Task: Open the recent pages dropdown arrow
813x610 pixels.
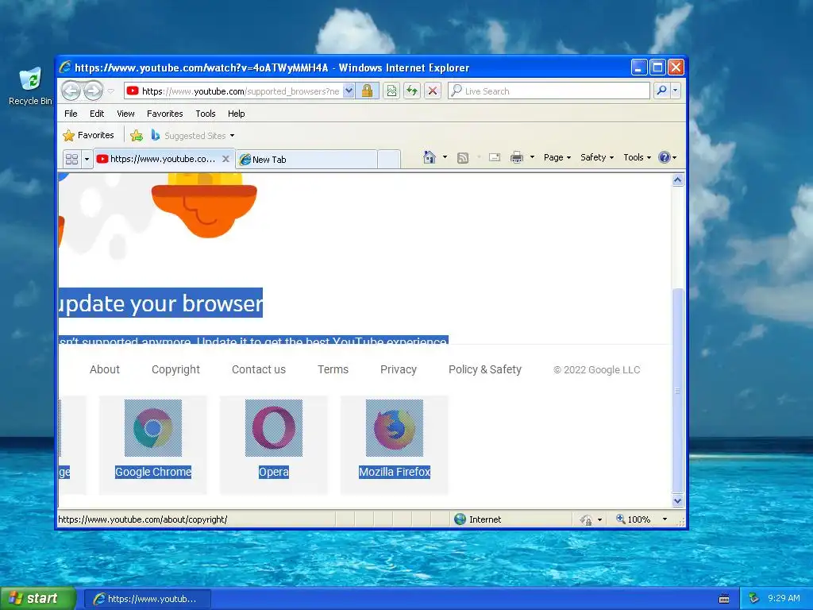Action: (x=111, y=91)
